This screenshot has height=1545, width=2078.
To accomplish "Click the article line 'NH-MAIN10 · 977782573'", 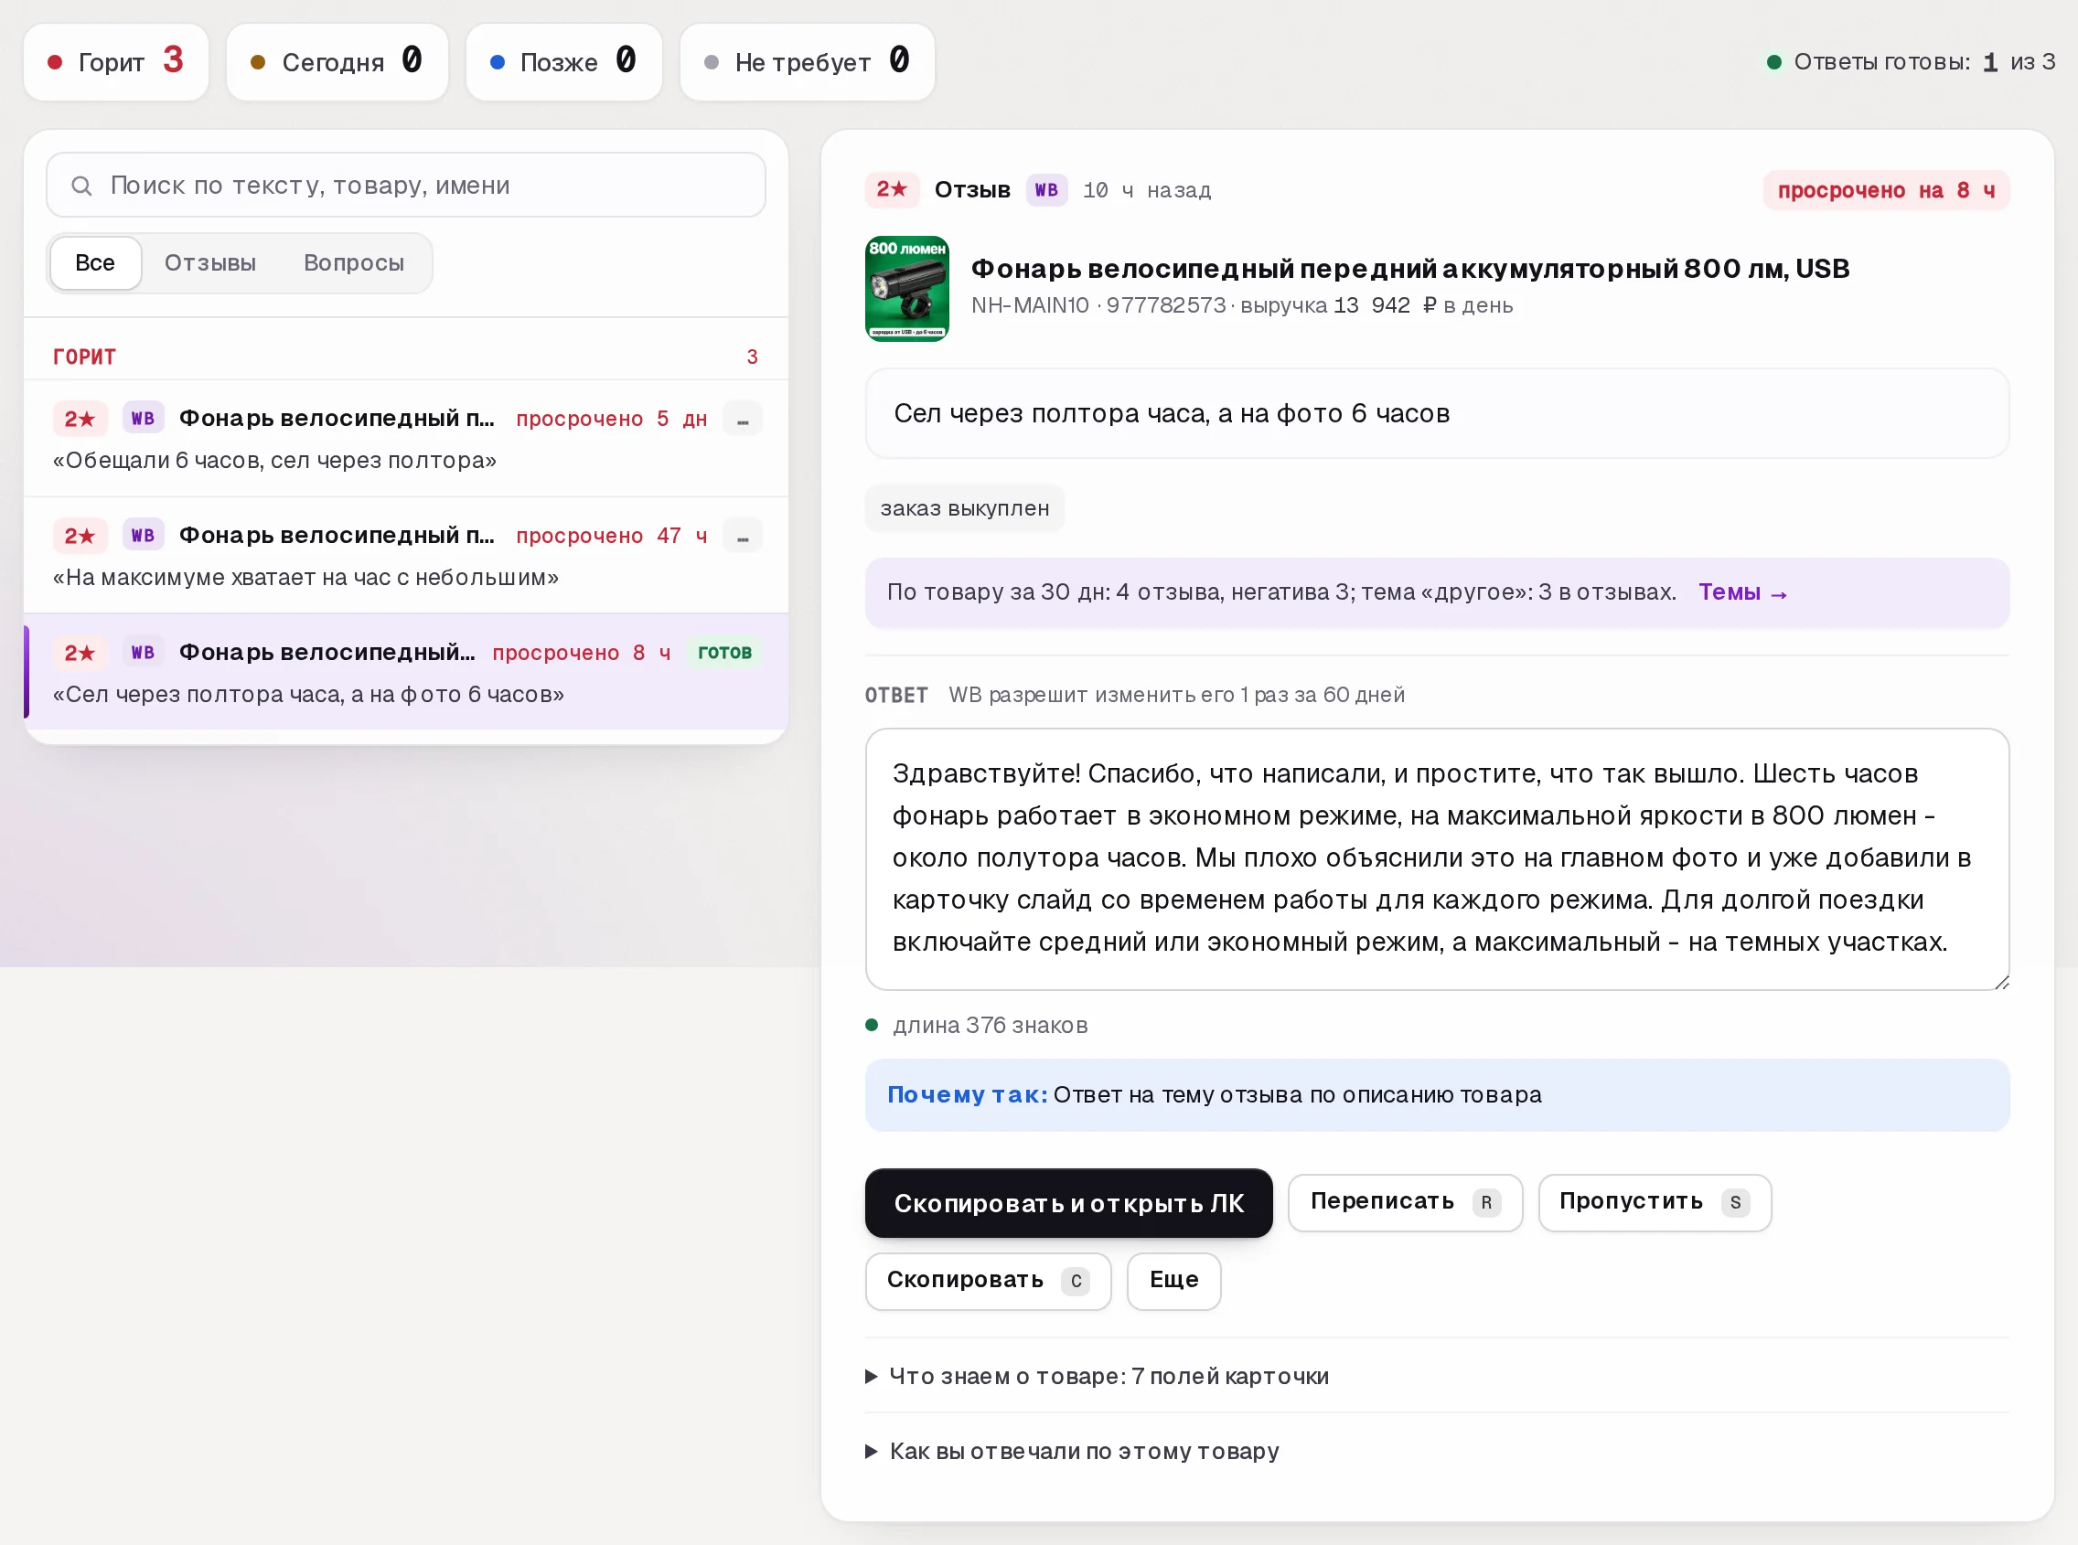I will [1098, 304].
